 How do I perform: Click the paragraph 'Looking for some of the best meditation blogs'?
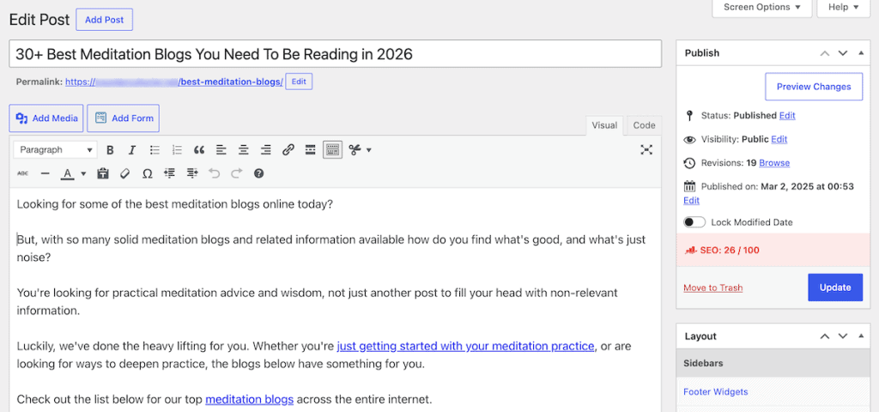coord(175,204)
